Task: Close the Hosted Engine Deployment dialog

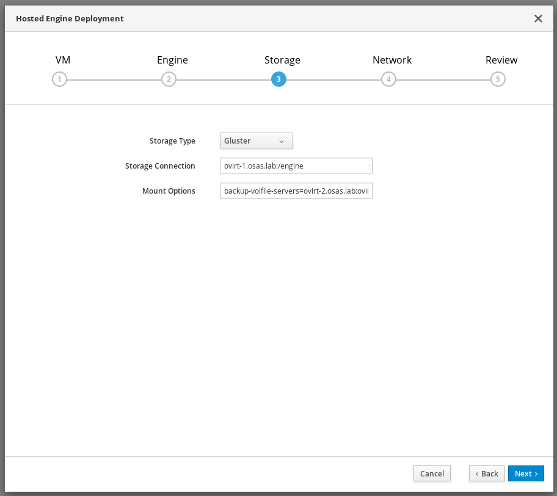Action: (x=538, y=18)
